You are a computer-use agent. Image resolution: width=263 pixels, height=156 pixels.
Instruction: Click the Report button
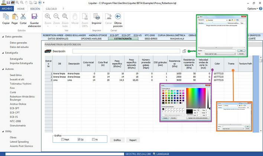pyautogui.click(x=133, y=140)
